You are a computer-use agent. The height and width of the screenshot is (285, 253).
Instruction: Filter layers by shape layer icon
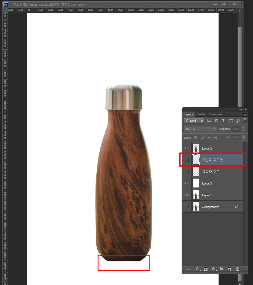(231, 121)
